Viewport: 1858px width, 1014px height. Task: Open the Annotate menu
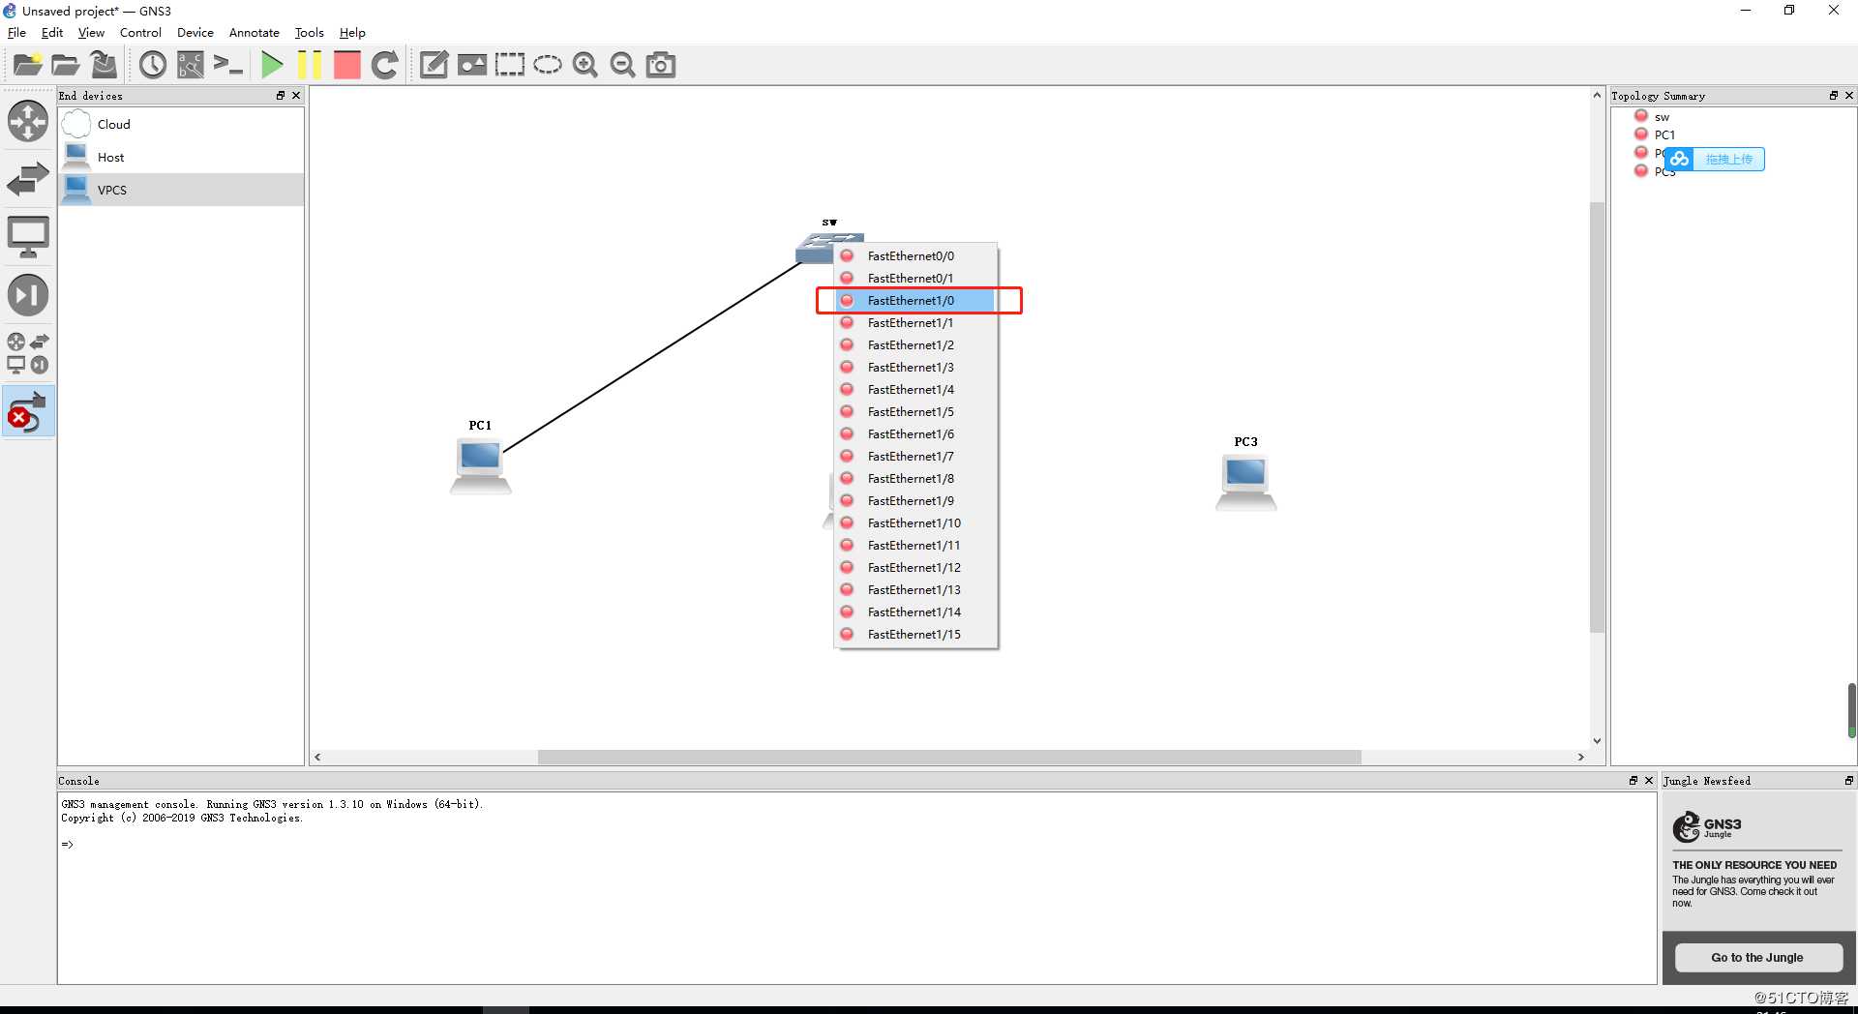[x=254, y=33]
